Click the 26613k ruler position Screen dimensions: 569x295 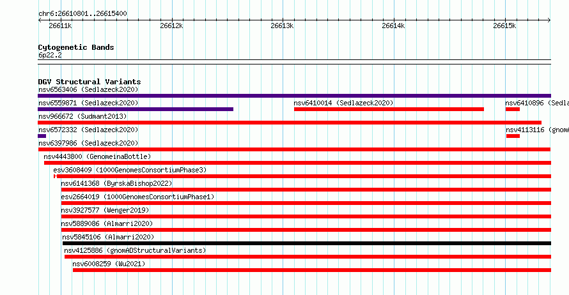click(x=282, y=26)
